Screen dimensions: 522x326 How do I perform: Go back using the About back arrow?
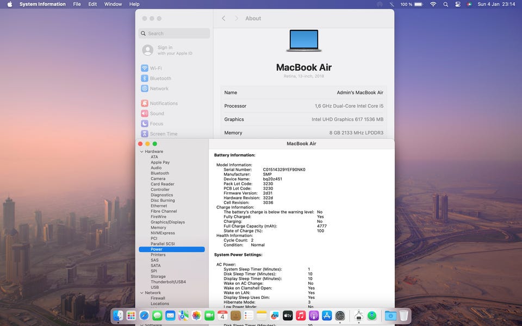[223, 18]
